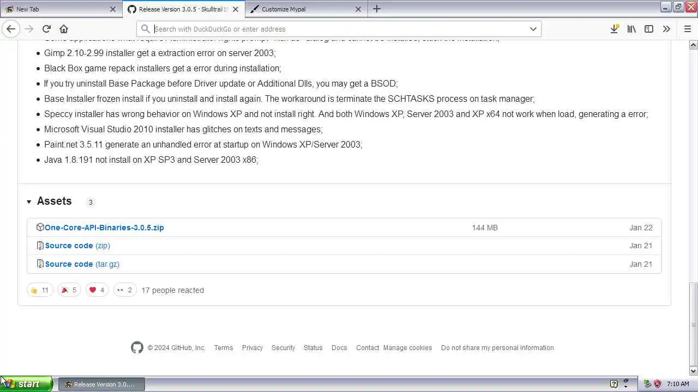This screenshot has width=698, height=392.
Task: Open the Library bookmarks icon
Action: (631, 29)
